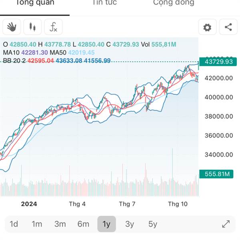
Task: Tap the share icon
Action: 228,27
